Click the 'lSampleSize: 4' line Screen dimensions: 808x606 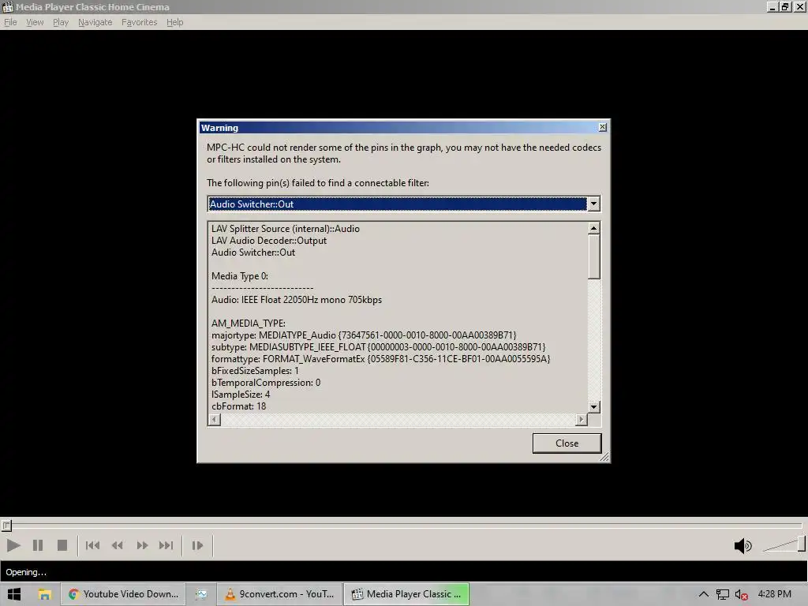click(x=241, y=395)
